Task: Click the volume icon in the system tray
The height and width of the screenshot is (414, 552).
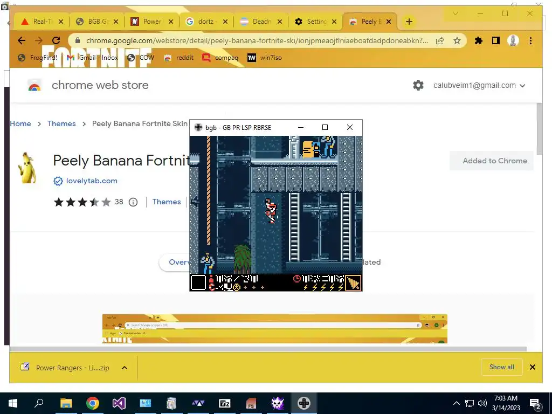Action: pos(482,403)
